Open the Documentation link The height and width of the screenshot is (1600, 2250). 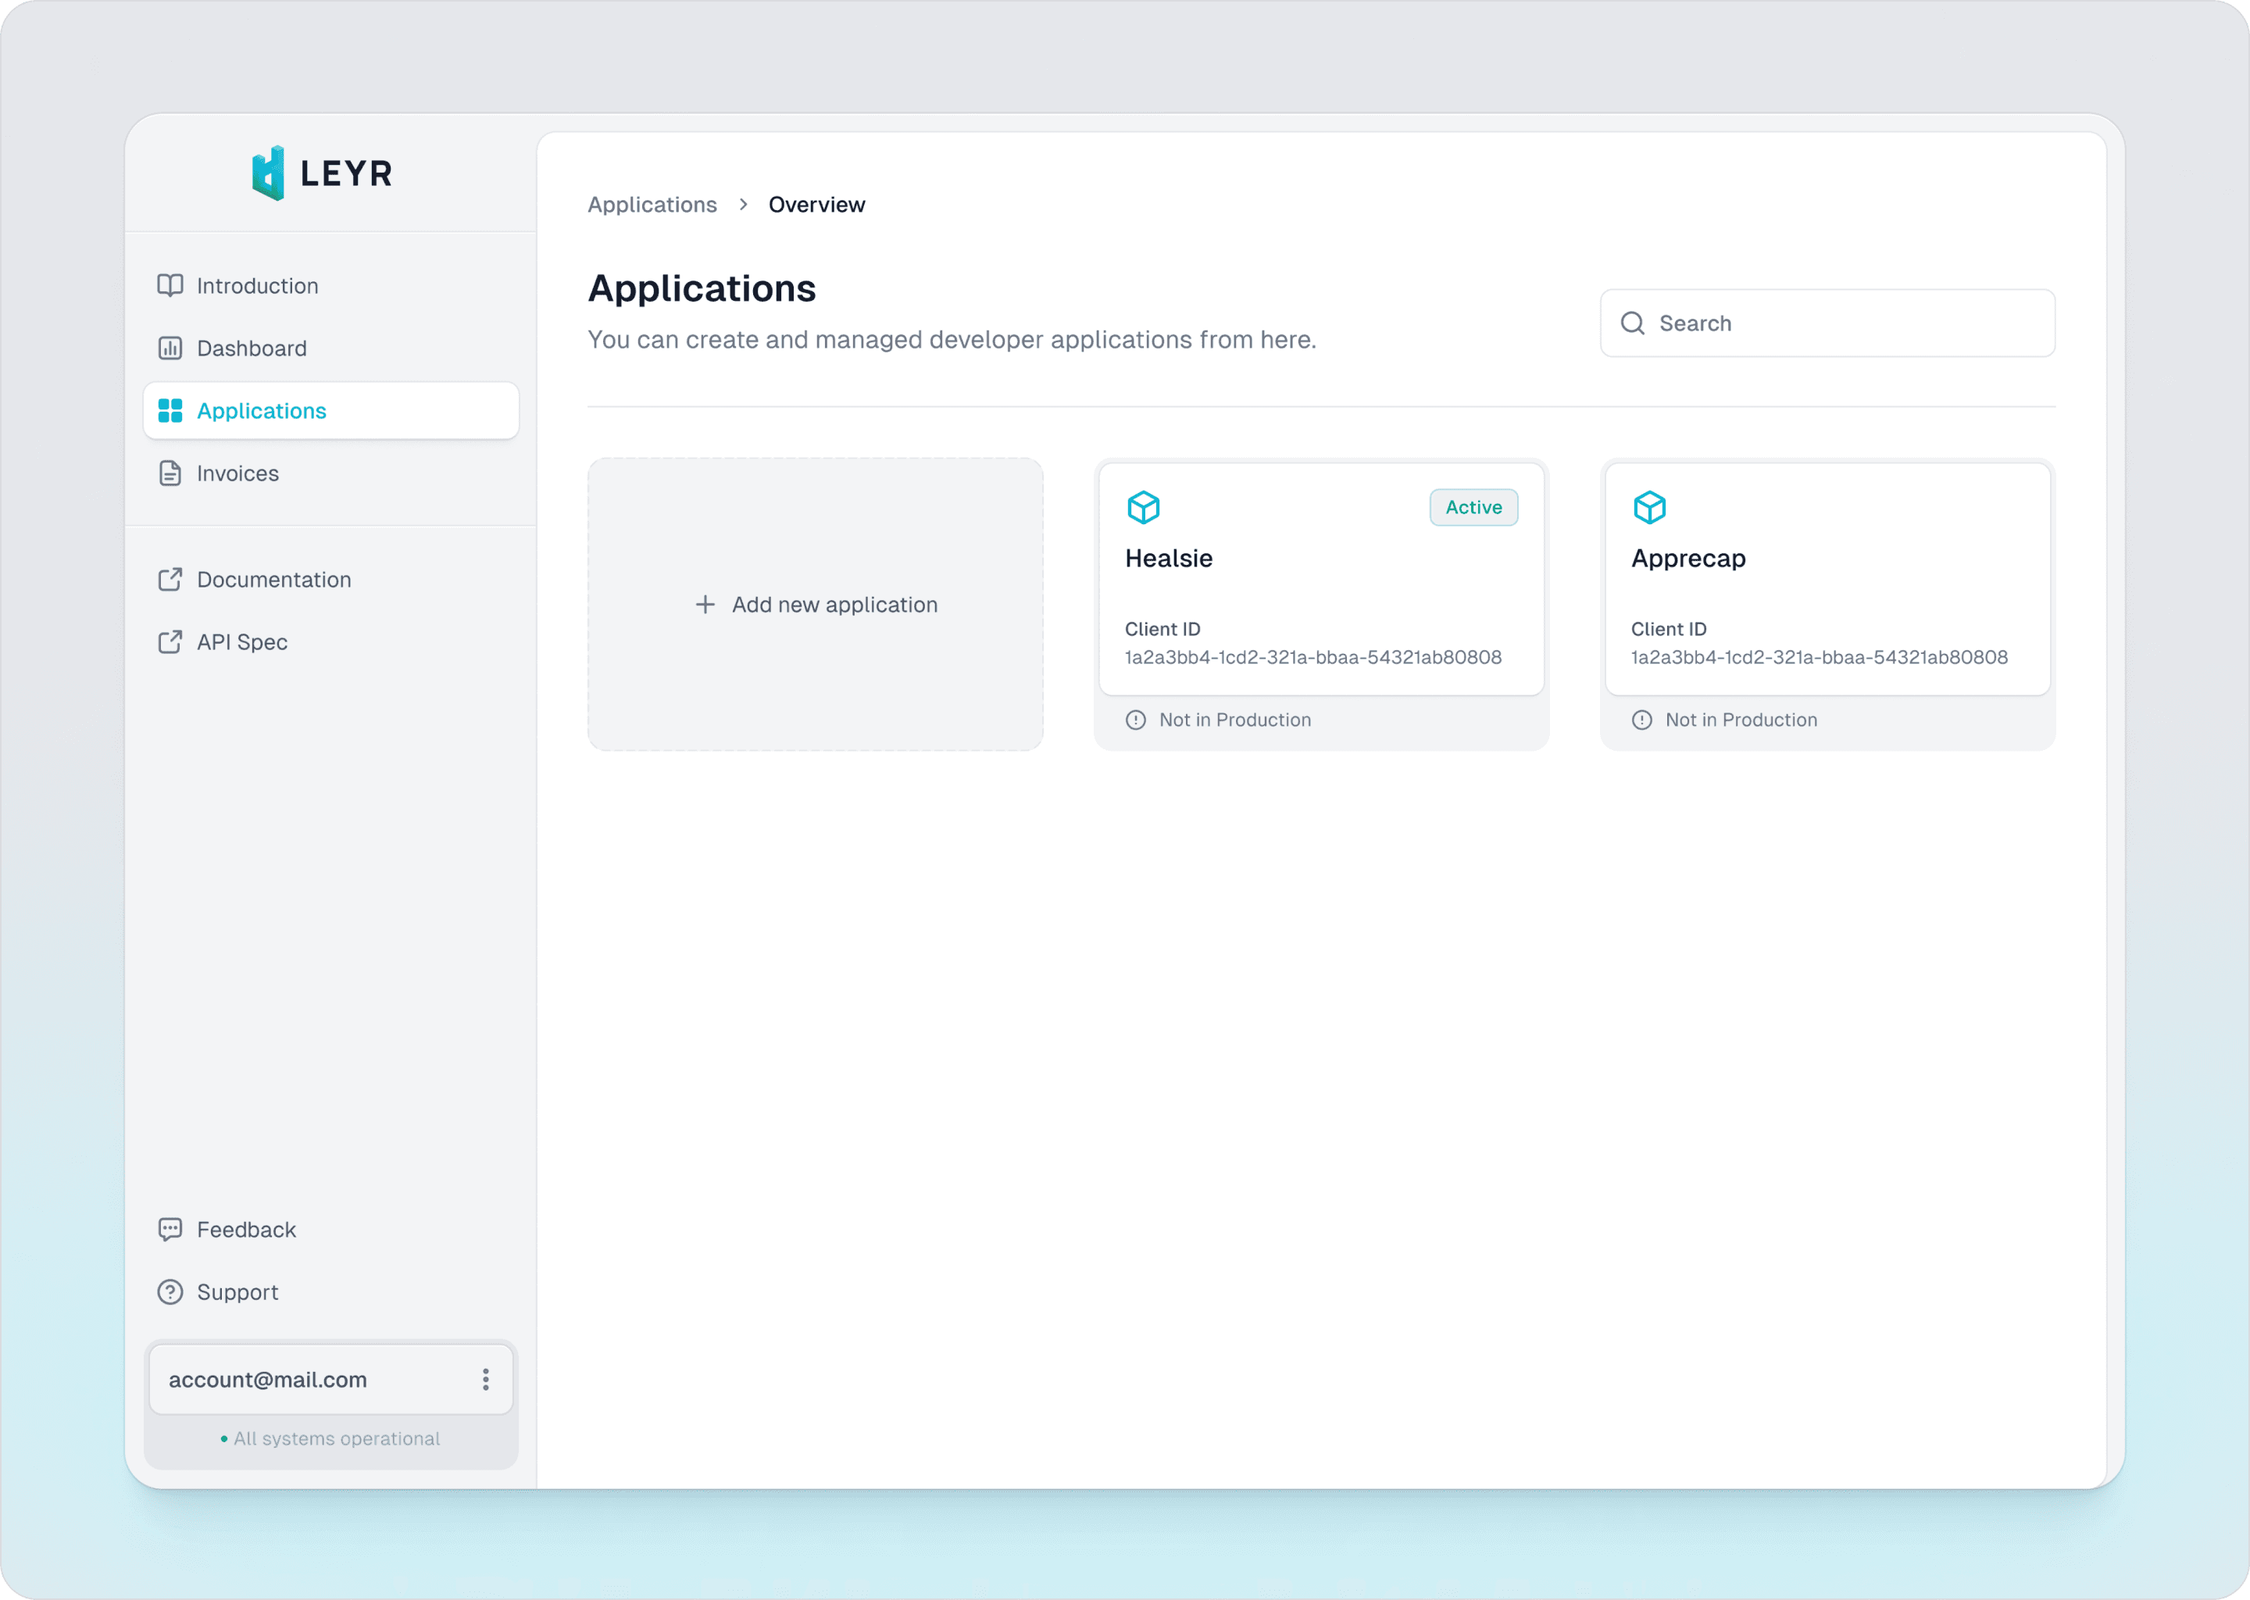[331, 580]
